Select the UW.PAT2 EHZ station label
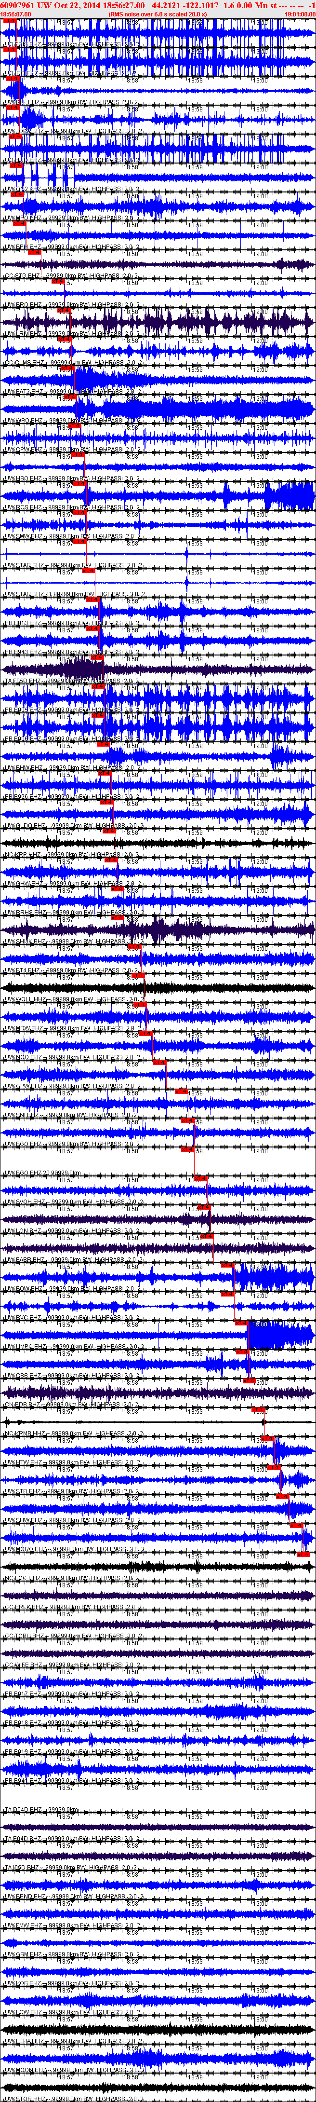The height and width of the screenshot is (2102, 316). [71, 392]
